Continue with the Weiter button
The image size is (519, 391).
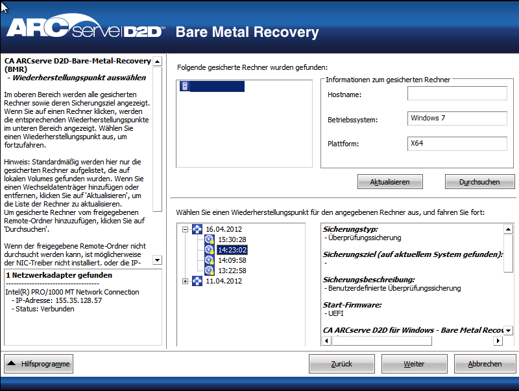point(414,363)
